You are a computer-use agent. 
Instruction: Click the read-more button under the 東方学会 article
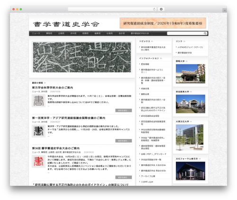point(124,111)
